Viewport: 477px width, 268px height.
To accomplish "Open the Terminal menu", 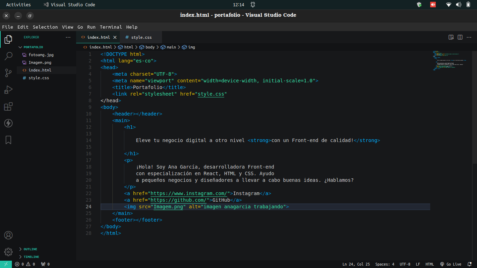I will pos(111,27).
